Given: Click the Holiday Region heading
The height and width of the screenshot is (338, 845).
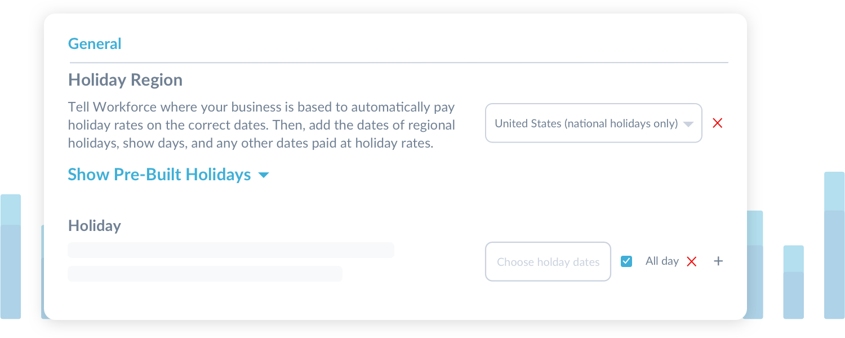Looking at the screenshot, I should tap(125, 80).
